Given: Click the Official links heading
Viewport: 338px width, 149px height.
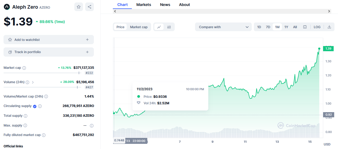Looking at the screenshot, I should point(13,146).
